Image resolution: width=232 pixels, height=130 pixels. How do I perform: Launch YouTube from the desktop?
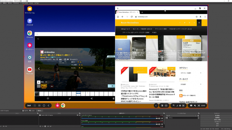[30, 69]
